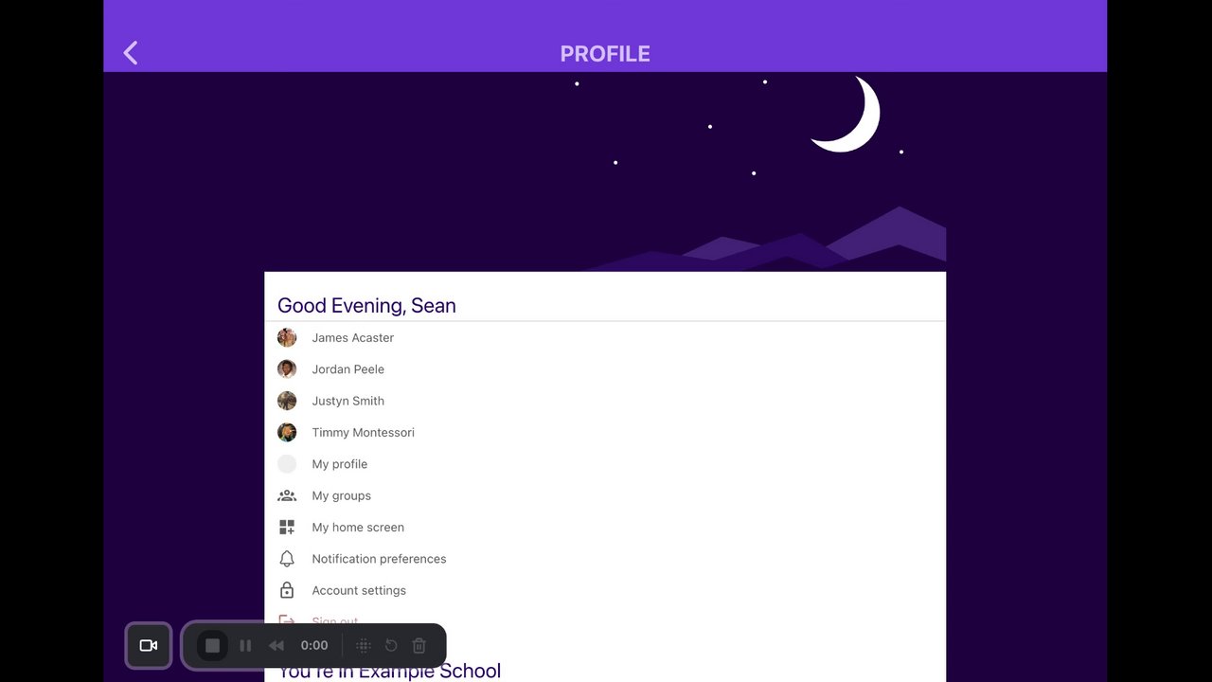This screenshot has width=1212, height=682.
Task: Go back using the top-left chevron
Action: coord(131,53)
